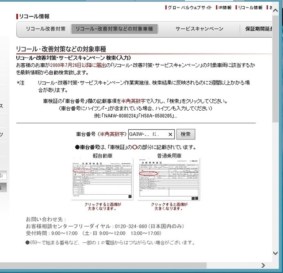The width and height of the screenshot is (283, 273).
Task: Click the 050 IP電話 notice line
Action: pos(111,242)
